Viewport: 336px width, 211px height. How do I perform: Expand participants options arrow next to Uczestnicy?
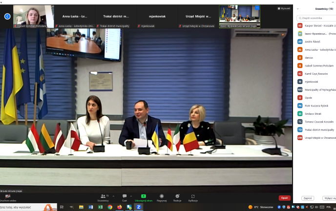[x=113, y=196]
